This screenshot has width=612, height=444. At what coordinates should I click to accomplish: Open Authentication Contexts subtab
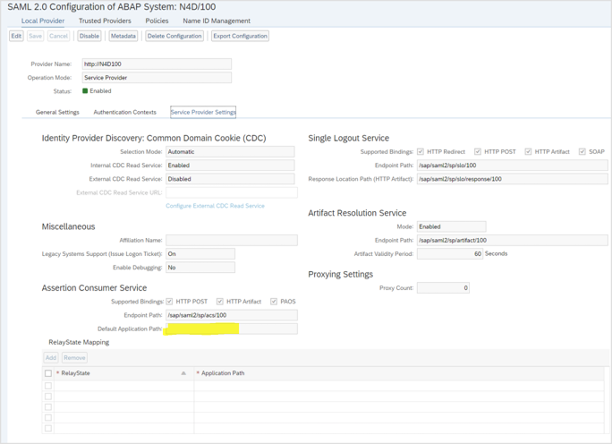(x=124, y=112)
